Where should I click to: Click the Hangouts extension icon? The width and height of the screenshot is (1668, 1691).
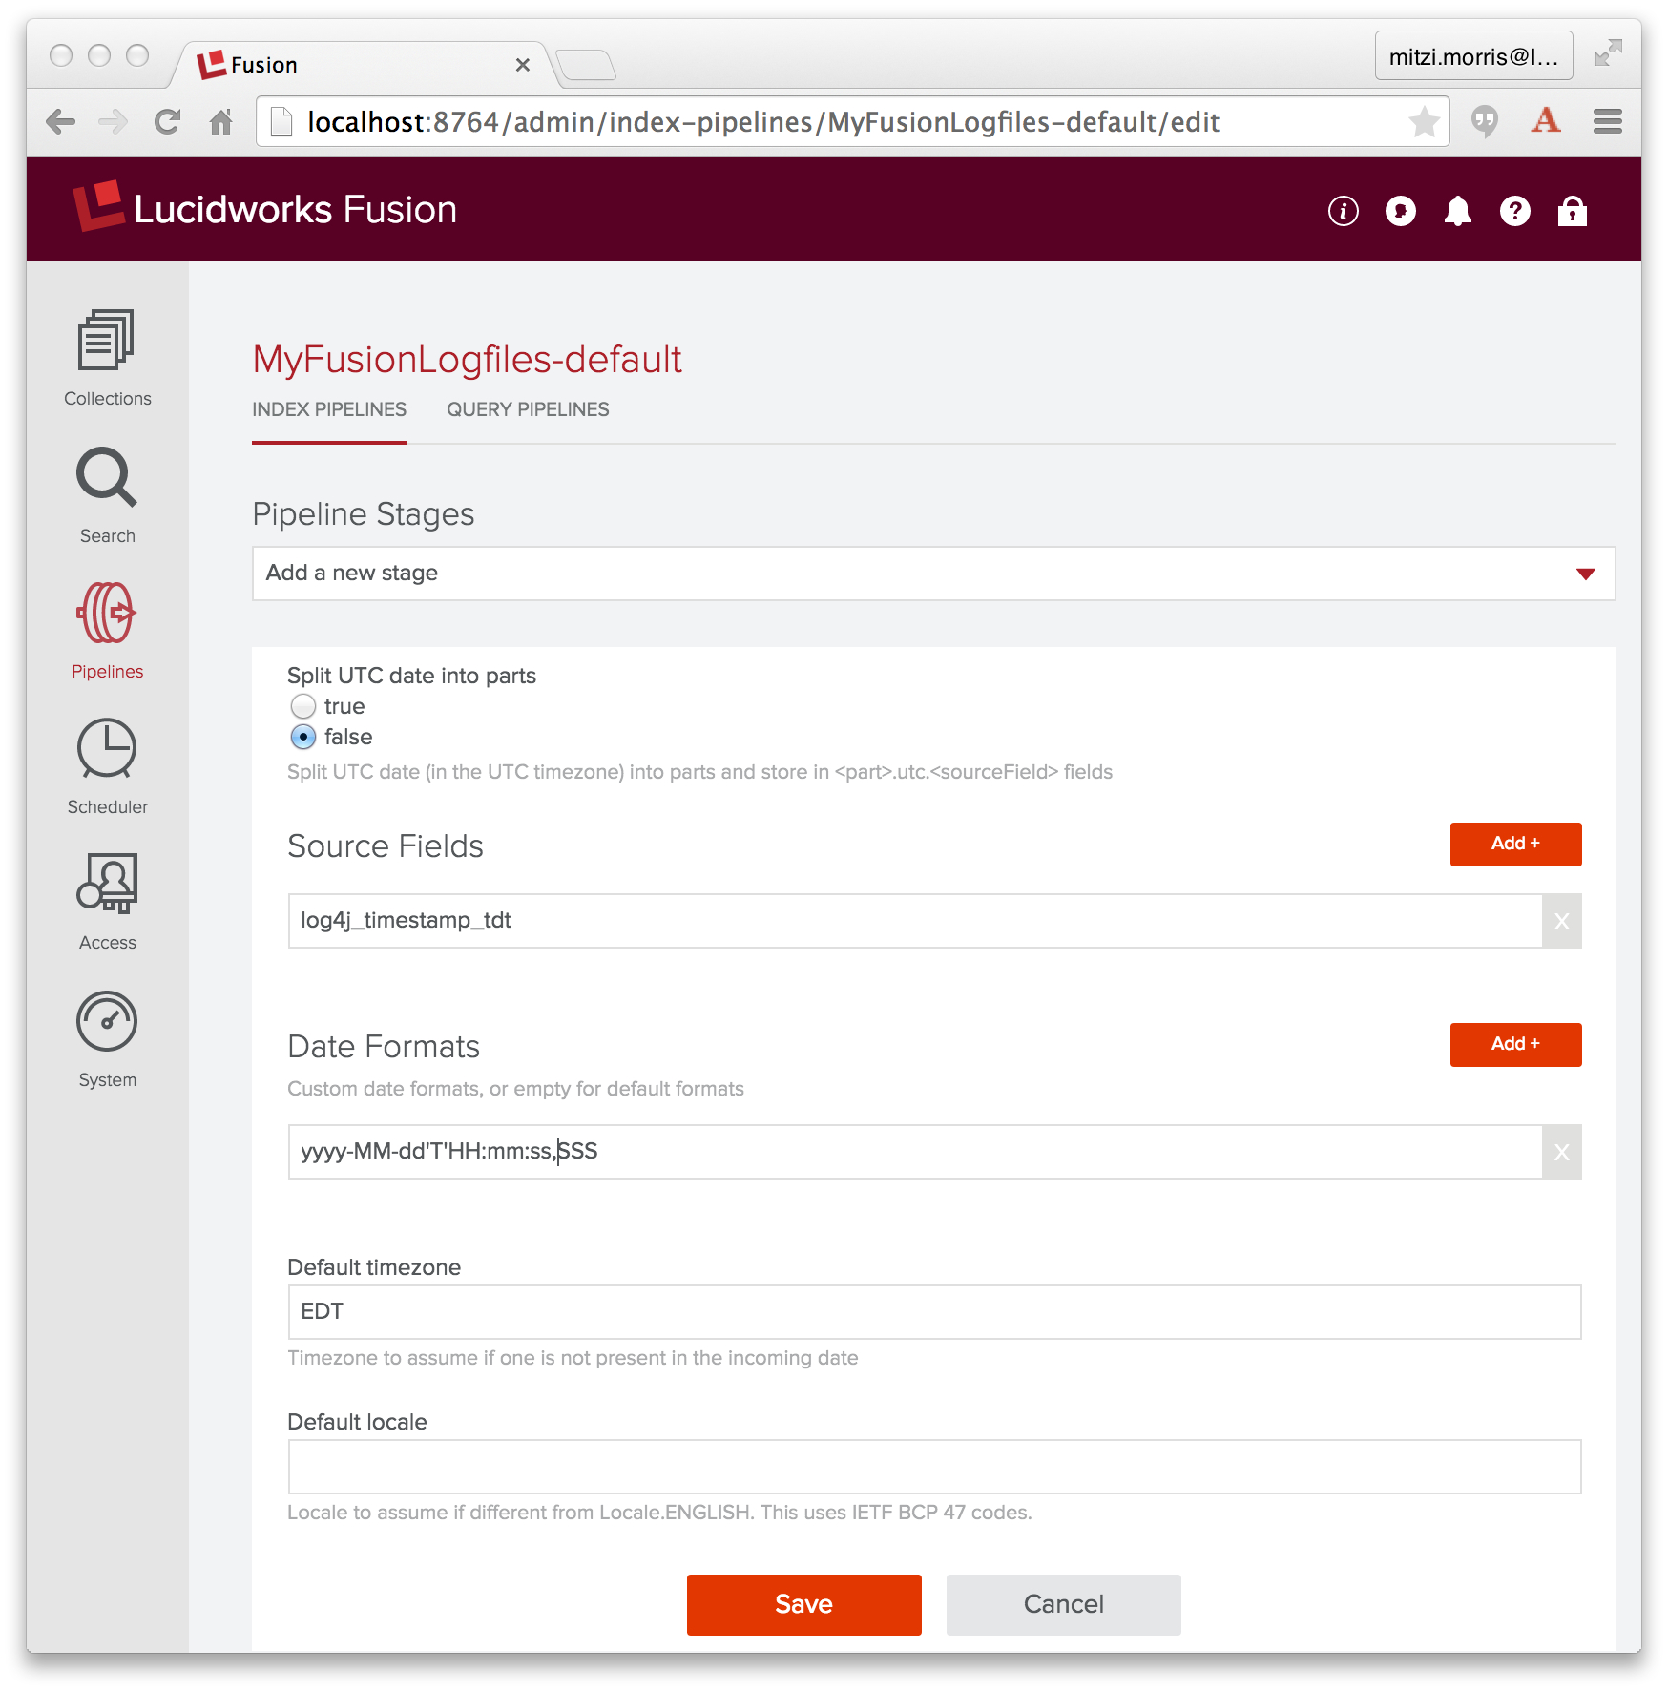tap(1484, 122)
